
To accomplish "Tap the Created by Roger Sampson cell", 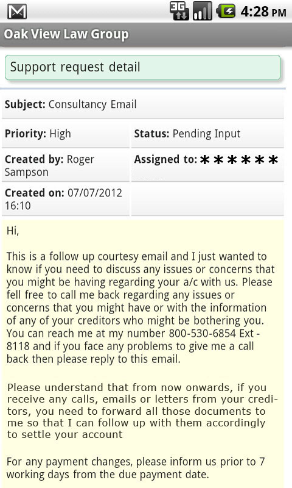I will click(x=66, y=165).
